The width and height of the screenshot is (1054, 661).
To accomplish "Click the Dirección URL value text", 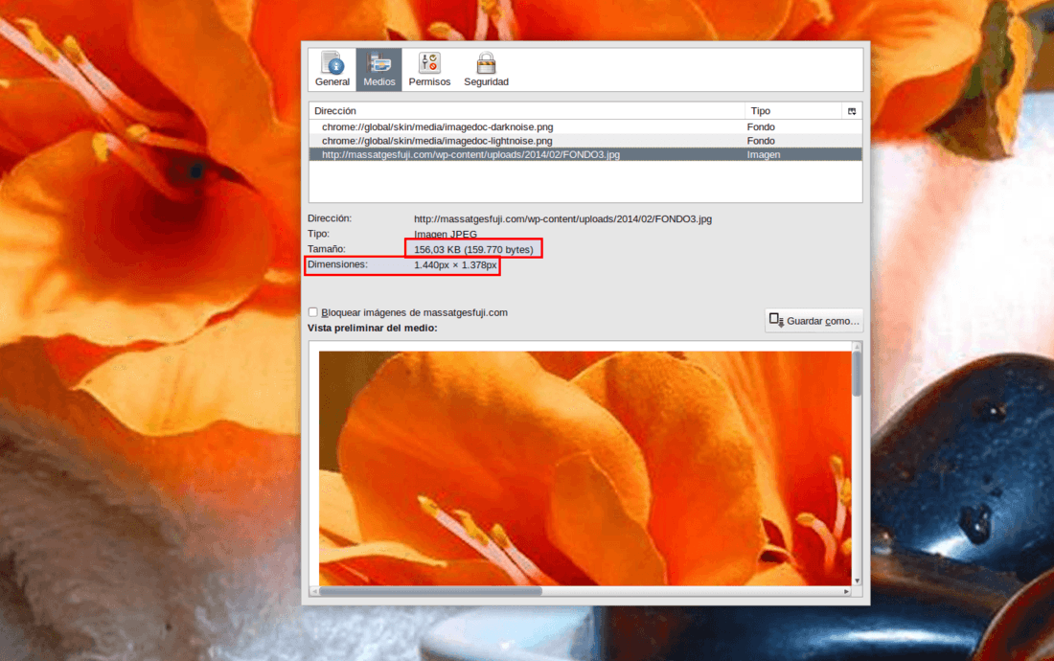I will pyautogui.click(x=562, y=219).
